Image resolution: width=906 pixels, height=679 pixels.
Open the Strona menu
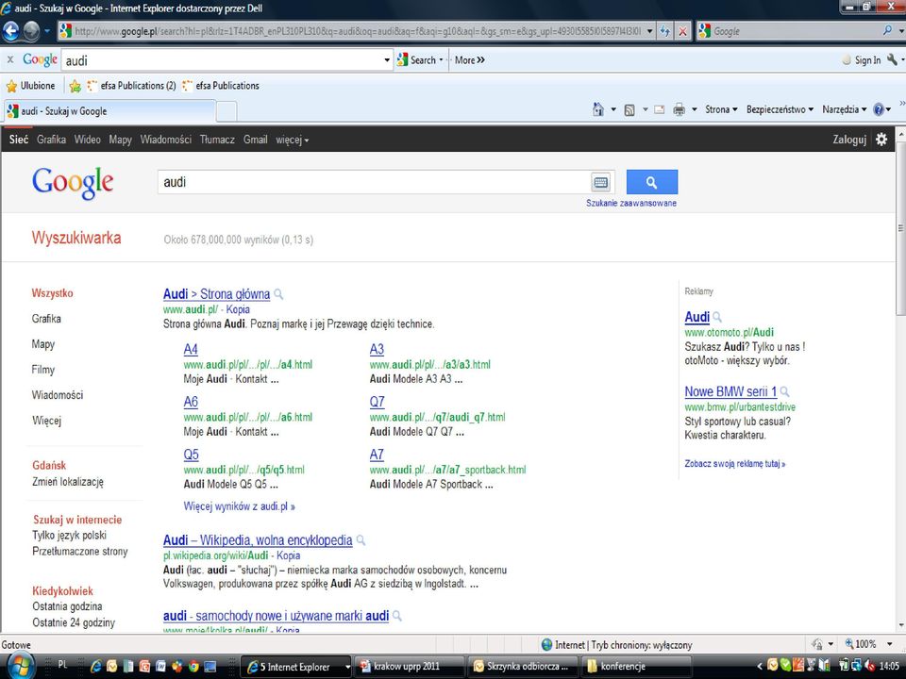[x=721, y=109]
